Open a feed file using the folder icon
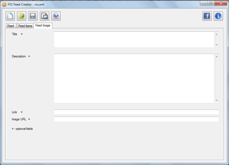 coord(22,16)
